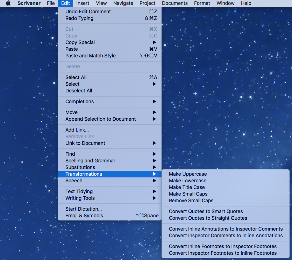
Task: Expand the Writing Tools submenu
Action: (110, 198)
